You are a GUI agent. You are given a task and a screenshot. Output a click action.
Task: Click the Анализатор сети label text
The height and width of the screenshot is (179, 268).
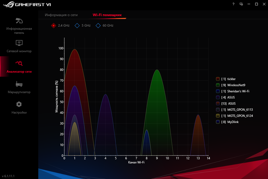19,72
